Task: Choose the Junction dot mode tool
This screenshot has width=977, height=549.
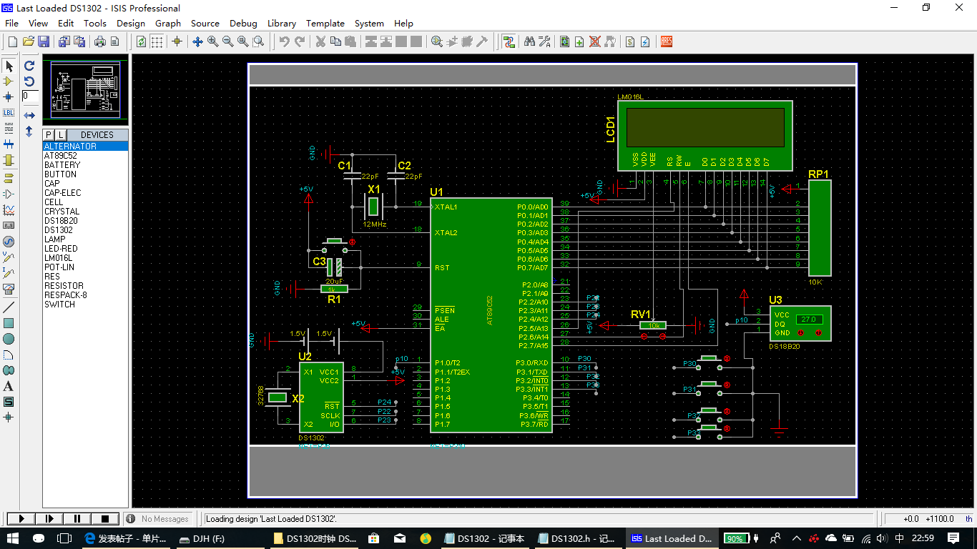Action: click(9, 97)
